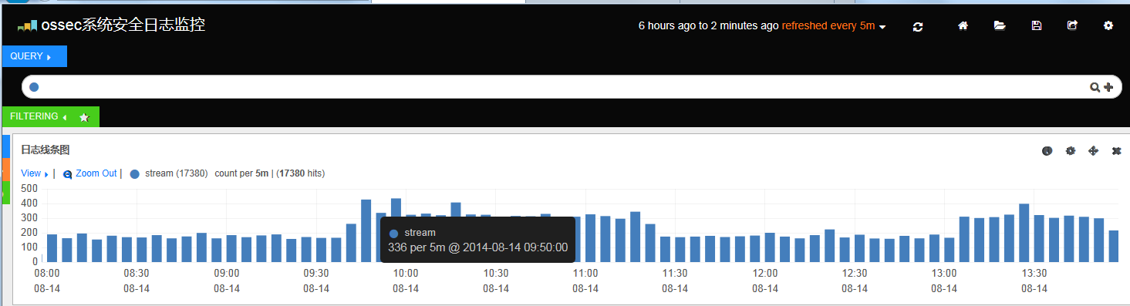Viewport: 1130px width, 306px height.
Task: Click the blue query color dot
Action: [x=34, y=87]
